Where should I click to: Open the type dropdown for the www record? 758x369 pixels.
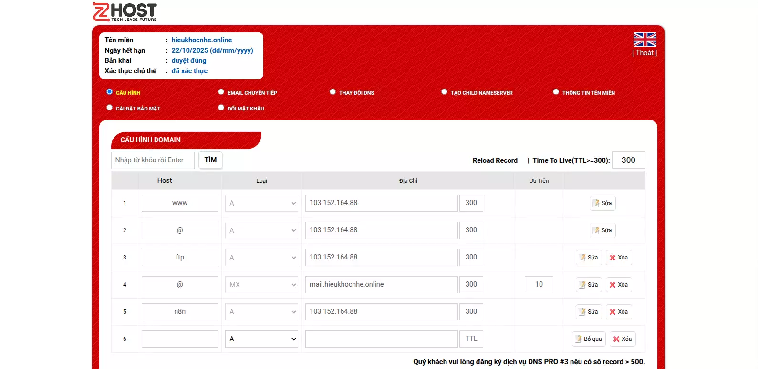pos(261,203)
